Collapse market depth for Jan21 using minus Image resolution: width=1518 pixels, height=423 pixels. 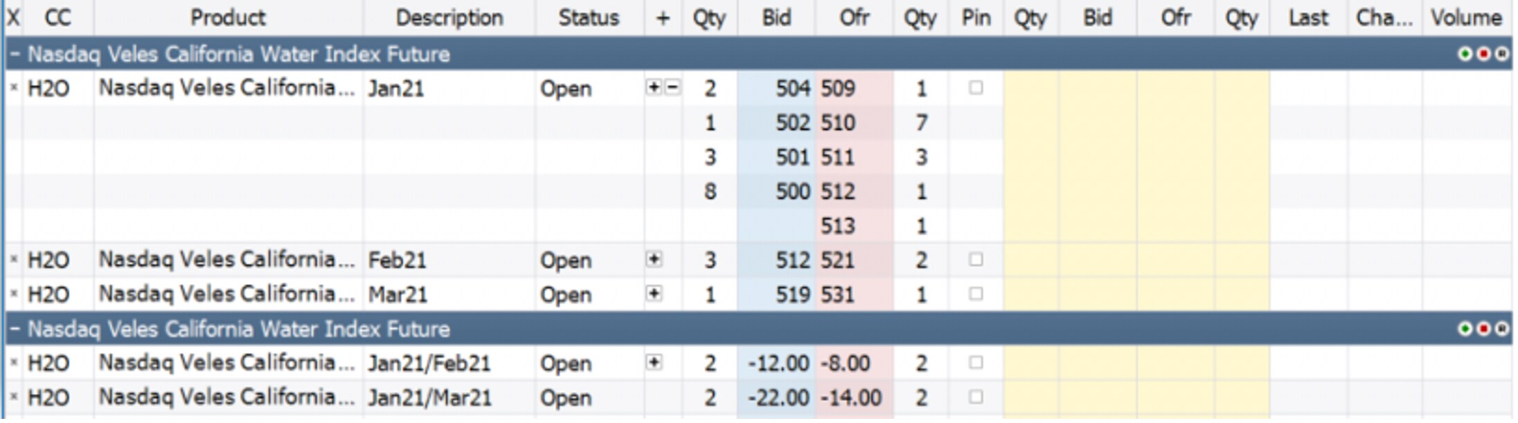672,88
